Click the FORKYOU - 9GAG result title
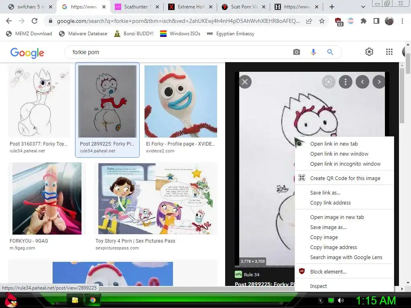411x308 pixels. (x=29, y=241)
